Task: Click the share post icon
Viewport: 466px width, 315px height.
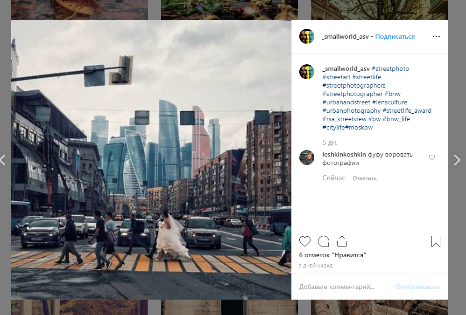Action: pyautogui.click(x=342, y=241)
